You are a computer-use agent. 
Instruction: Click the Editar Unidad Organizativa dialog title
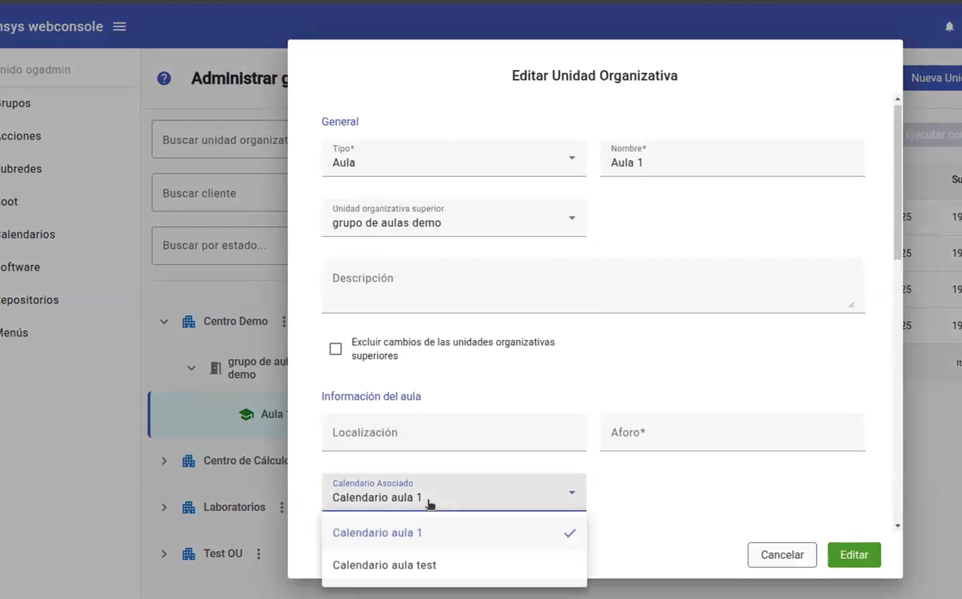(x=595, y=76)
